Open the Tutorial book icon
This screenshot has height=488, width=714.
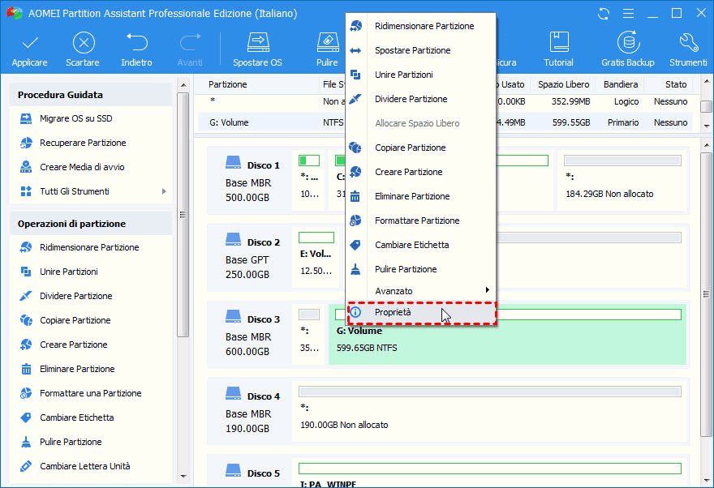(x=559, y=42)
